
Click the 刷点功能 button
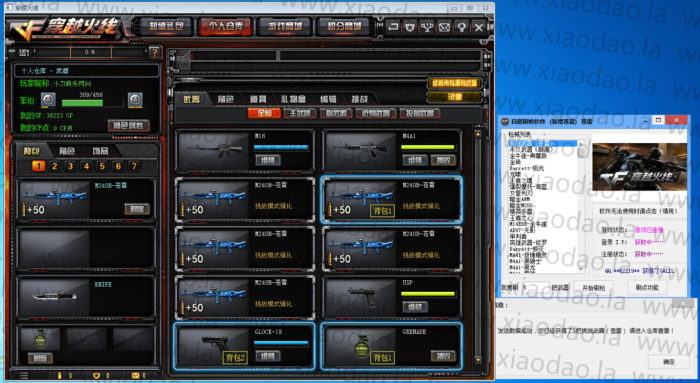coord(647,287)
